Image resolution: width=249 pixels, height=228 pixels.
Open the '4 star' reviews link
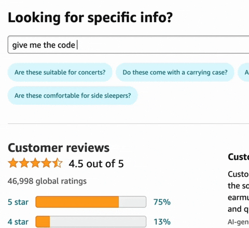(18, 222)
